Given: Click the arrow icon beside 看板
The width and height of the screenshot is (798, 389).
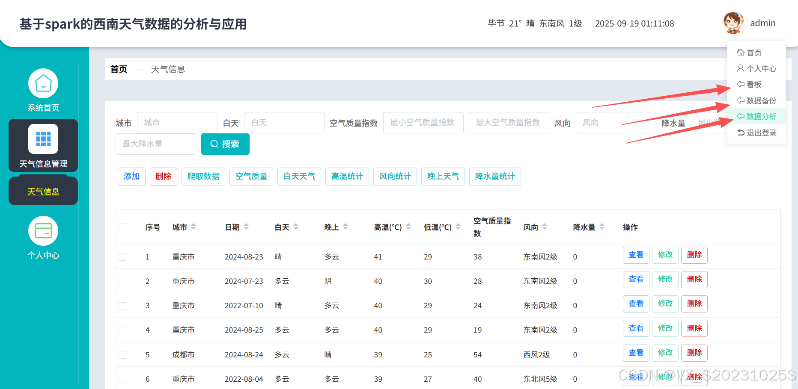Looking at the screenshot, I should 741,84.
